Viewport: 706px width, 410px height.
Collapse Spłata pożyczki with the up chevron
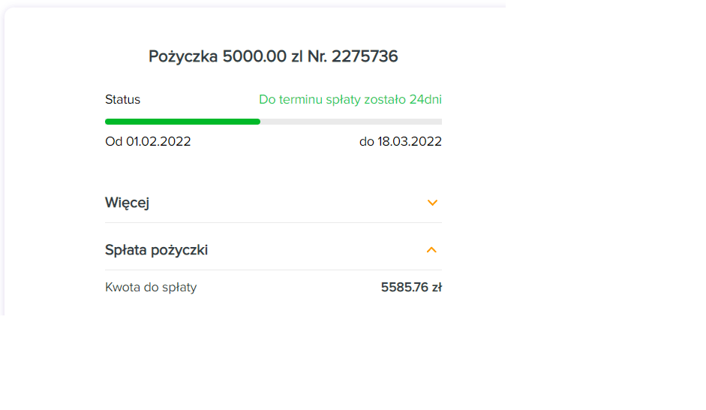click(x=431, y=249)
